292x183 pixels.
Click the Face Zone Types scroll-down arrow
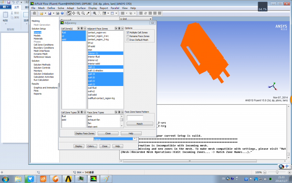122,126
